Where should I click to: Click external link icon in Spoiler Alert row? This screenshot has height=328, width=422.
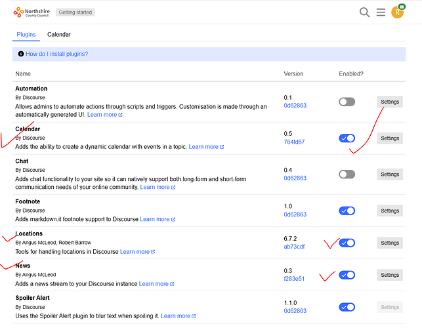pos(194,316)
